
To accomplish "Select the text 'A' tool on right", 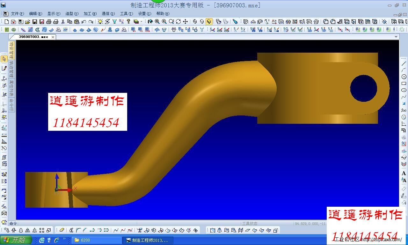I will tap(404, 173).
